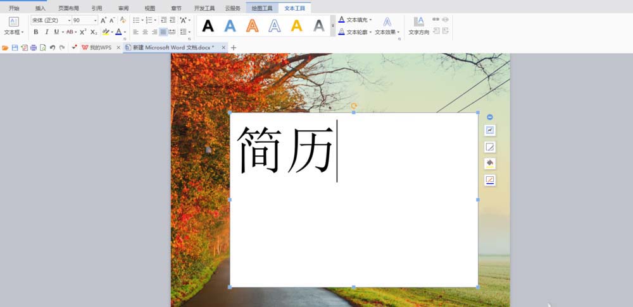
Task: Click the create text box link icon
Action: (436, 20)
